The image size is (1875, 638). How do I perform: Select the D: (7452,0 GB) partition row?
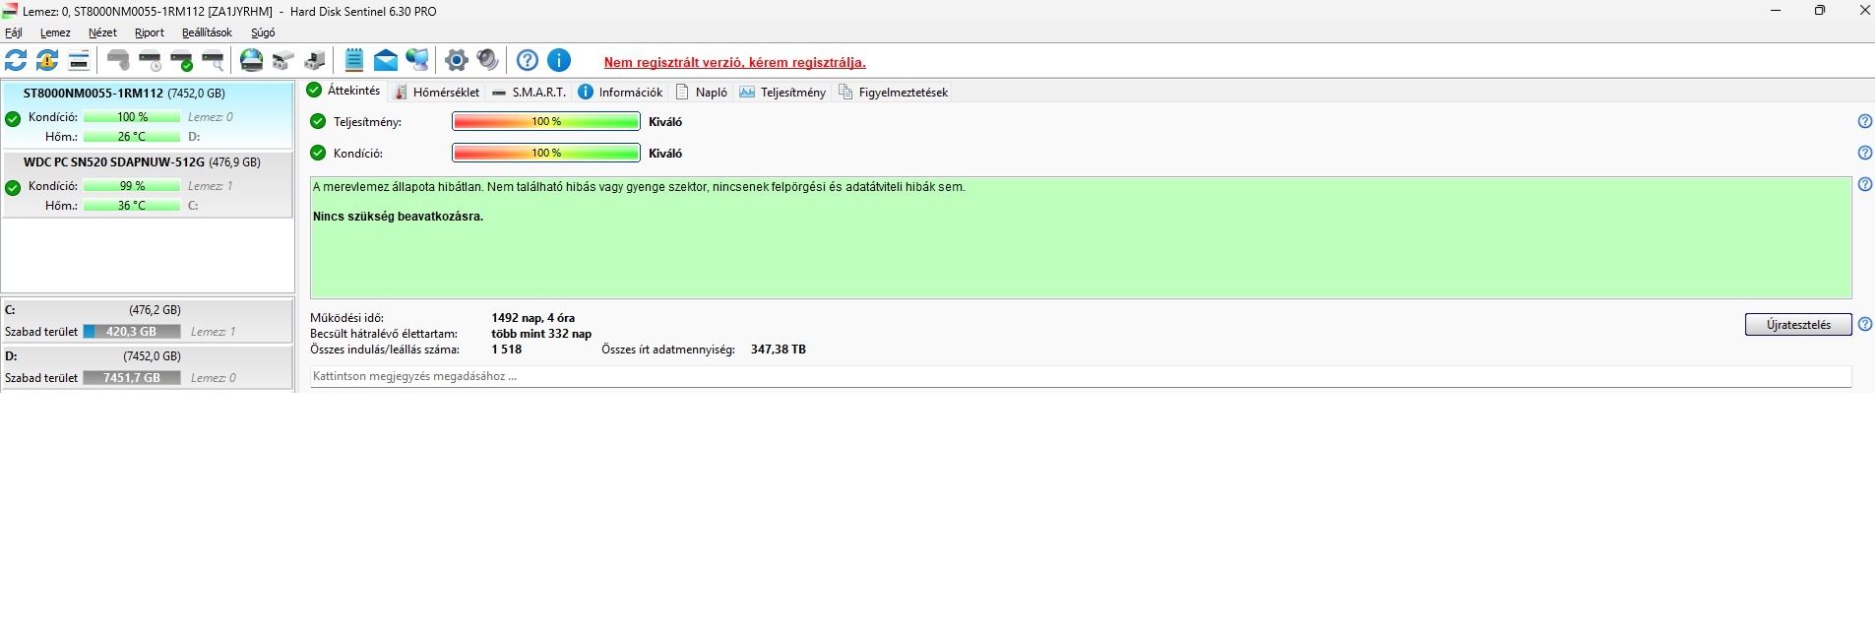pos(148,367)
